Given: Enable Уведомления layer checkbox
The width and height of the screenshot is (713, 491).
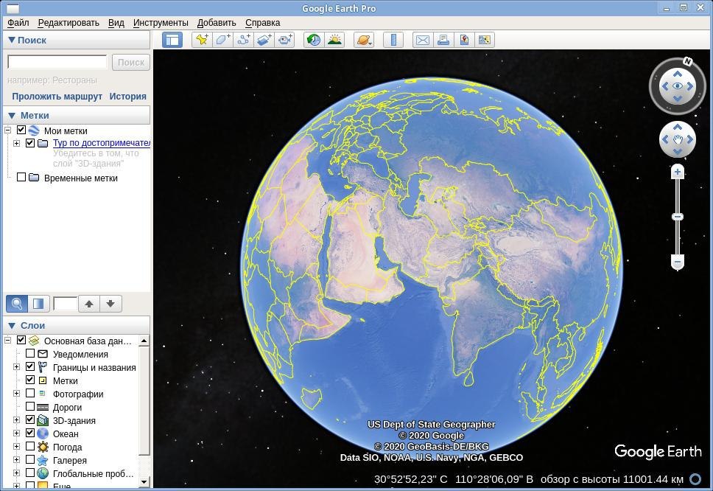Looking at the screenshot, I should pyautogui.click(x=30, y=353).
